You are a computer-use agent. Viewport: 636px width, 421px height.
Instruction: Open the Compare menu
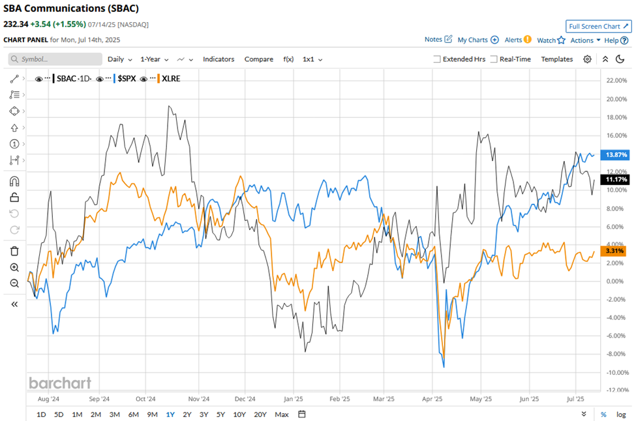pos(259,59)
